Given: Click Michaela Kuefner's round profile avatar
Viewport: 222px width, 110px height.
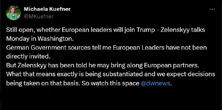Looking at the screenshot, I should click(13, 13).
